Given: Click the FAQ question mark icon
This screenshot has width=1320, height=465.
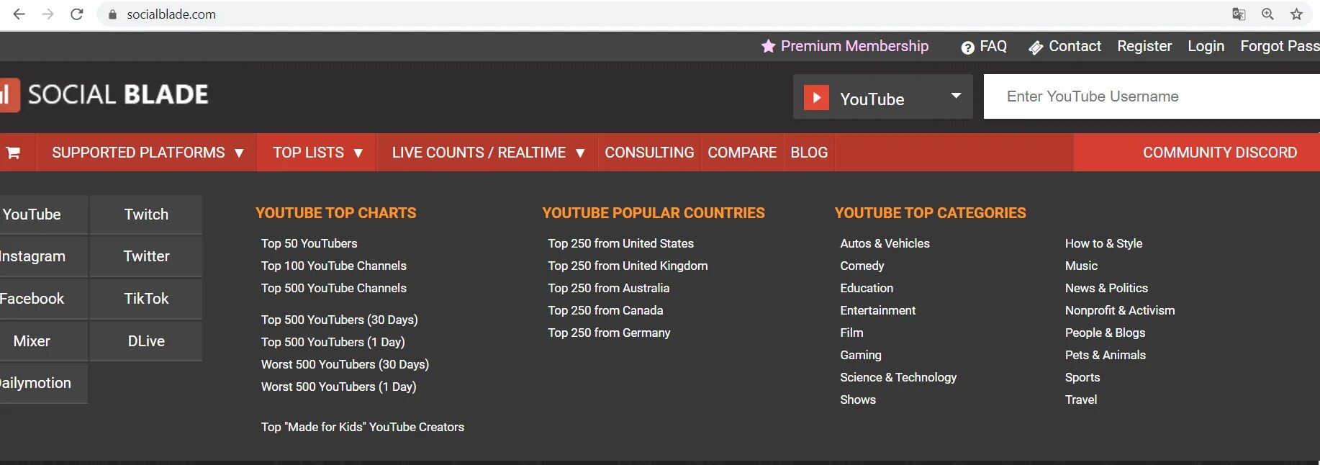Looking at the screenshot, I should (x=968, y=48).
